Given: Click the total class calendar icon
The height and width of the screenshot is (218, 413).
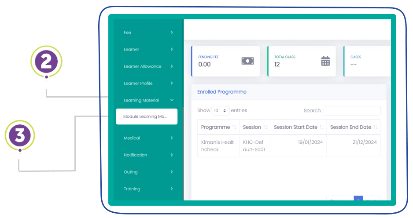Looking at the screenshot, I should (x=325, y=61).
